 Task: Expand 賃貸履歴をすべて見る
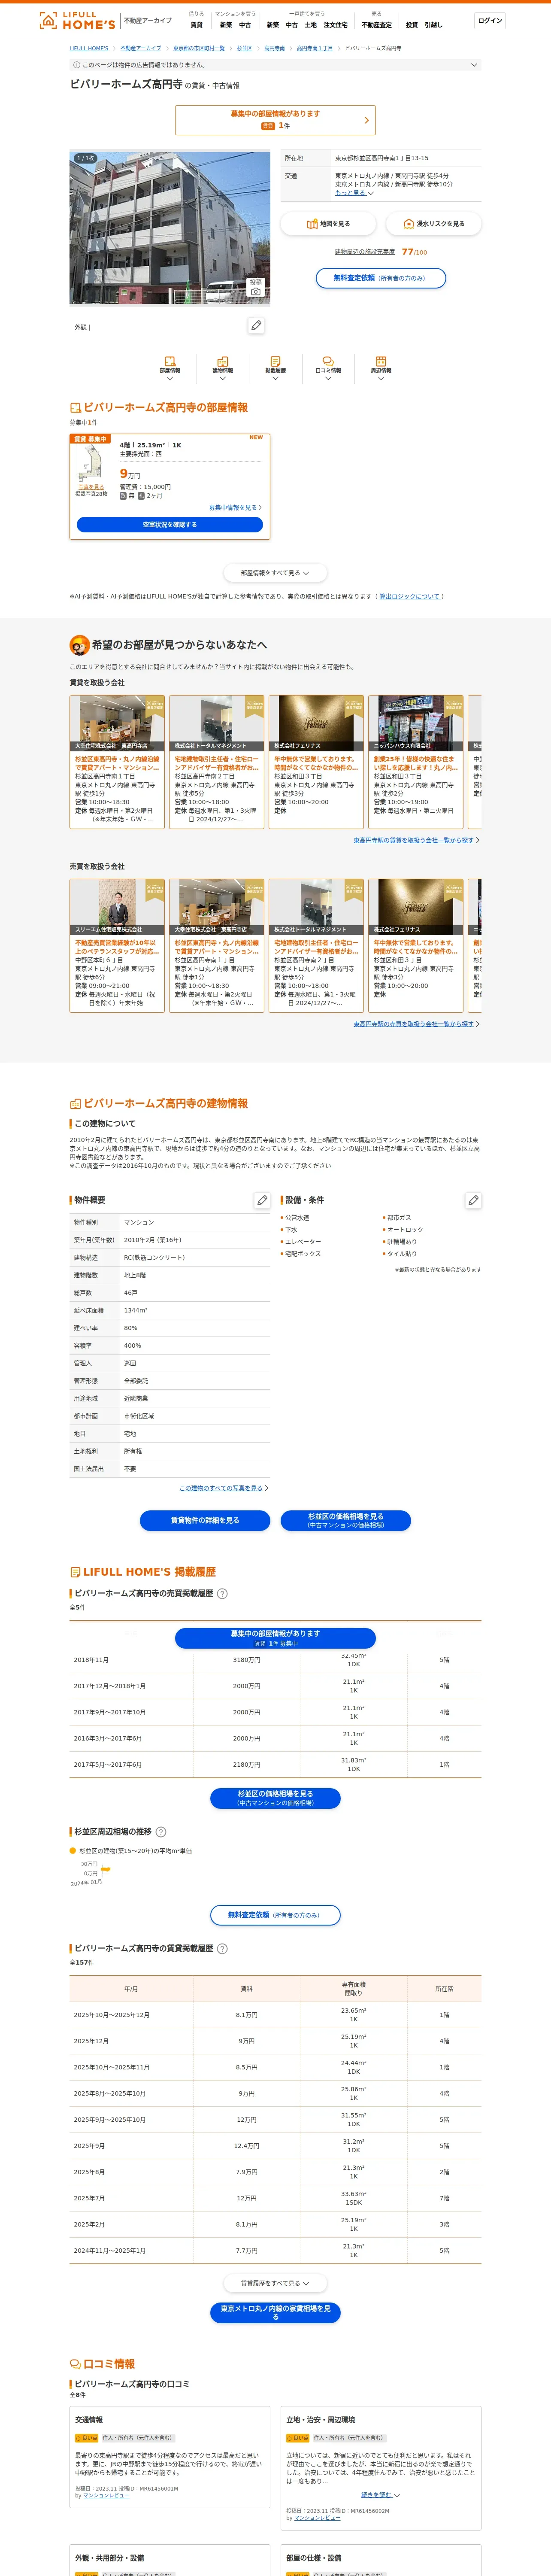275,2283
